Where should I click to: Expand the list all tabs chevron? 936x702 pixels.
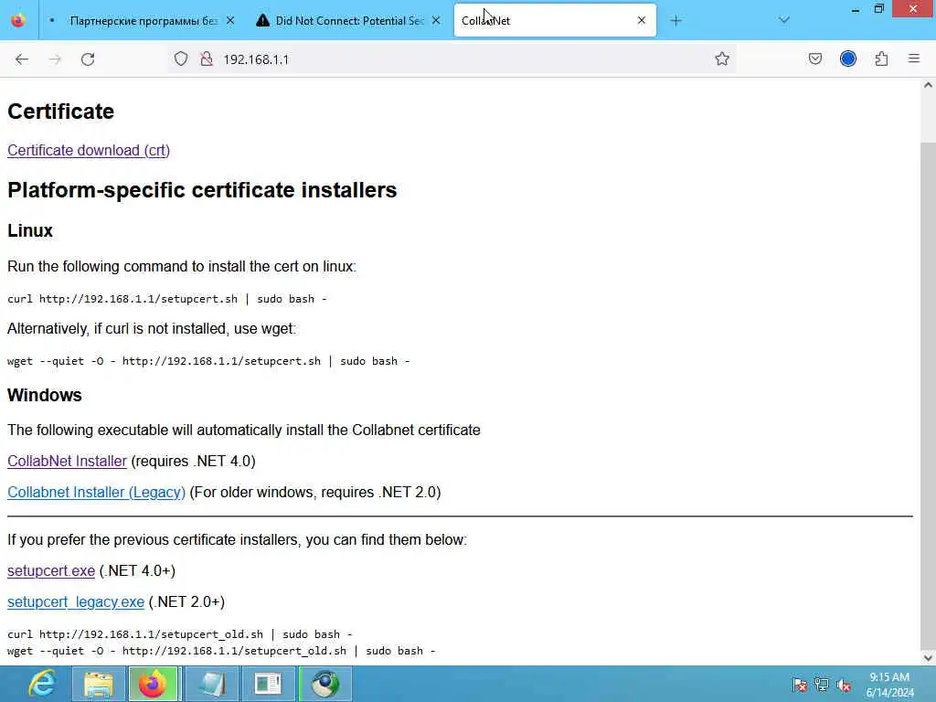tap(784, 20)
